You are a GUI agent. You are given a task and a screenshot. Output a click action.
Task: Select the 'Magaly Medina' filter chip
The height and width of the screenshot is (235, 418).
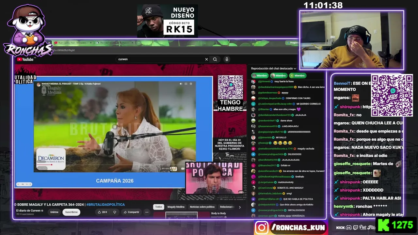tap(176, 207)
